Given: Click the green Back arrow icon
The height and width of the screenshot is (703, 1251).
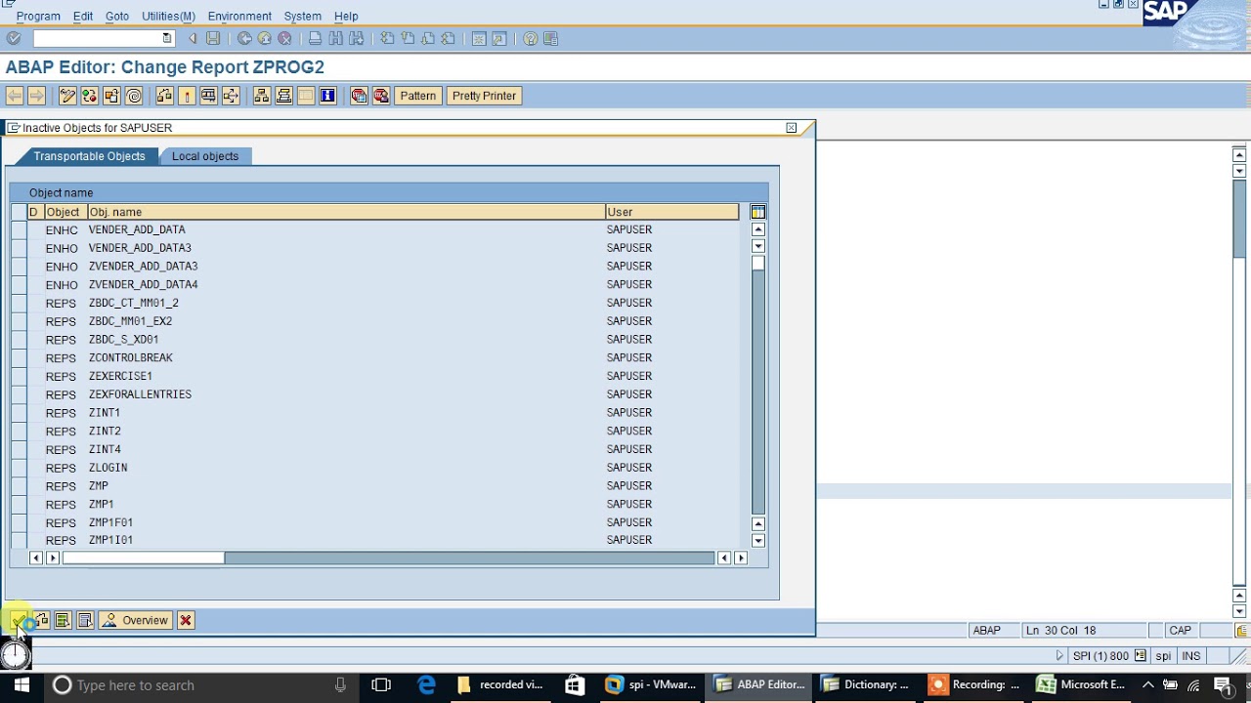Looking at the screenshot, I should (x=244, y=38).
